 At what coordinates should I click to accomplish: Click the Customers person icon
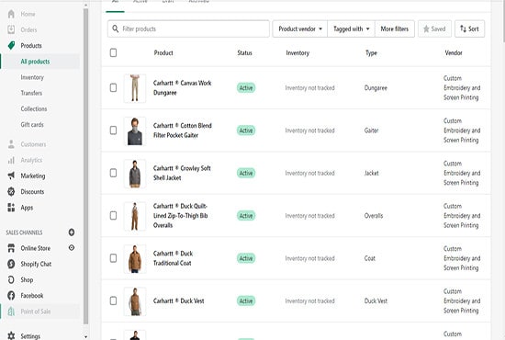point(11,144)
